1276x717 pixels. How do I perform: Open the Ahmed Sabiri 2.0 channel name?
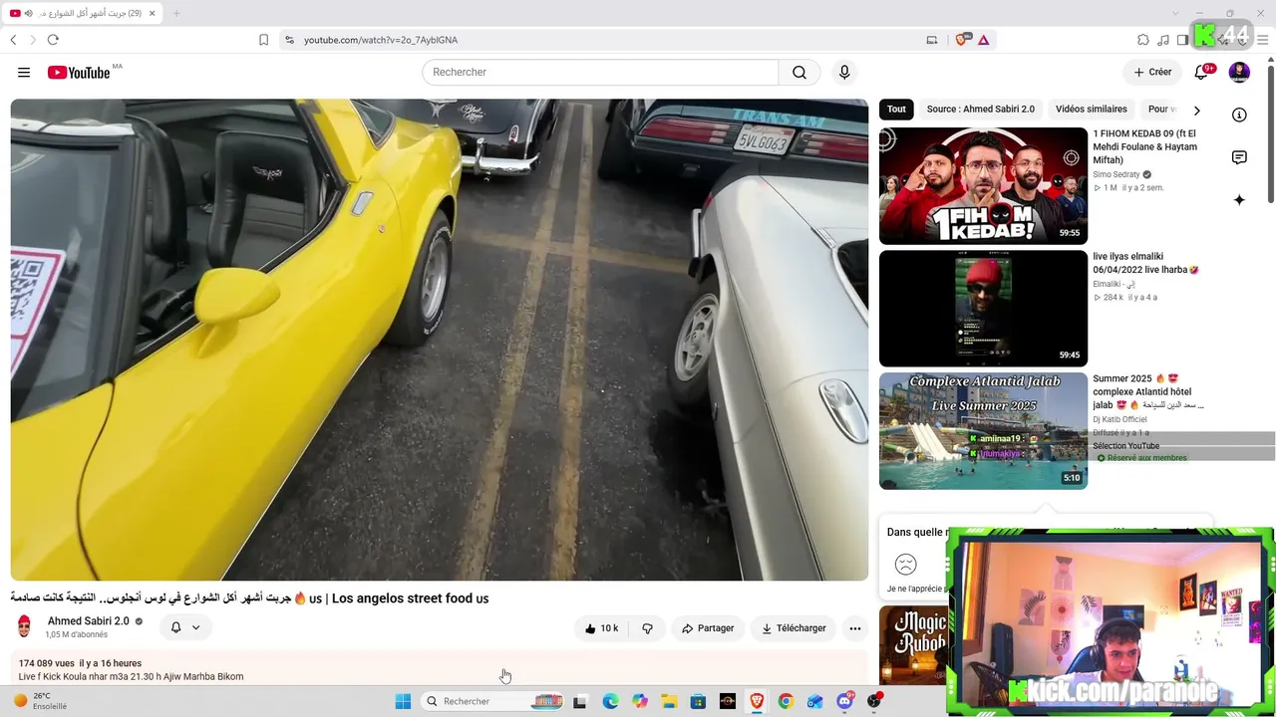(89, 621)
